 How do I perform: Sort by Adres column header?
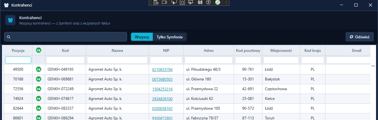tap(209, 50)
